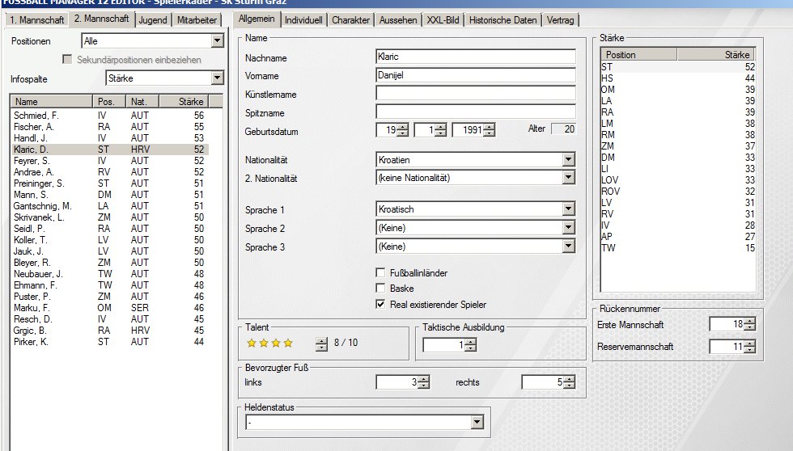Select player Marku, F.
Viewport: 793px width, 451px height.
click(x=110, y=308)
